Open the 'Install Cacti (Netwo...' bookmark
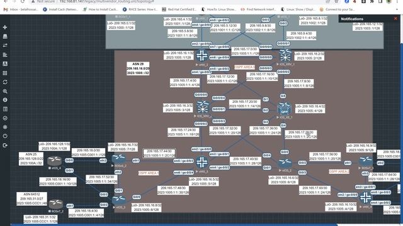This screenshot has width=403, height=226. tap(60, 9)
